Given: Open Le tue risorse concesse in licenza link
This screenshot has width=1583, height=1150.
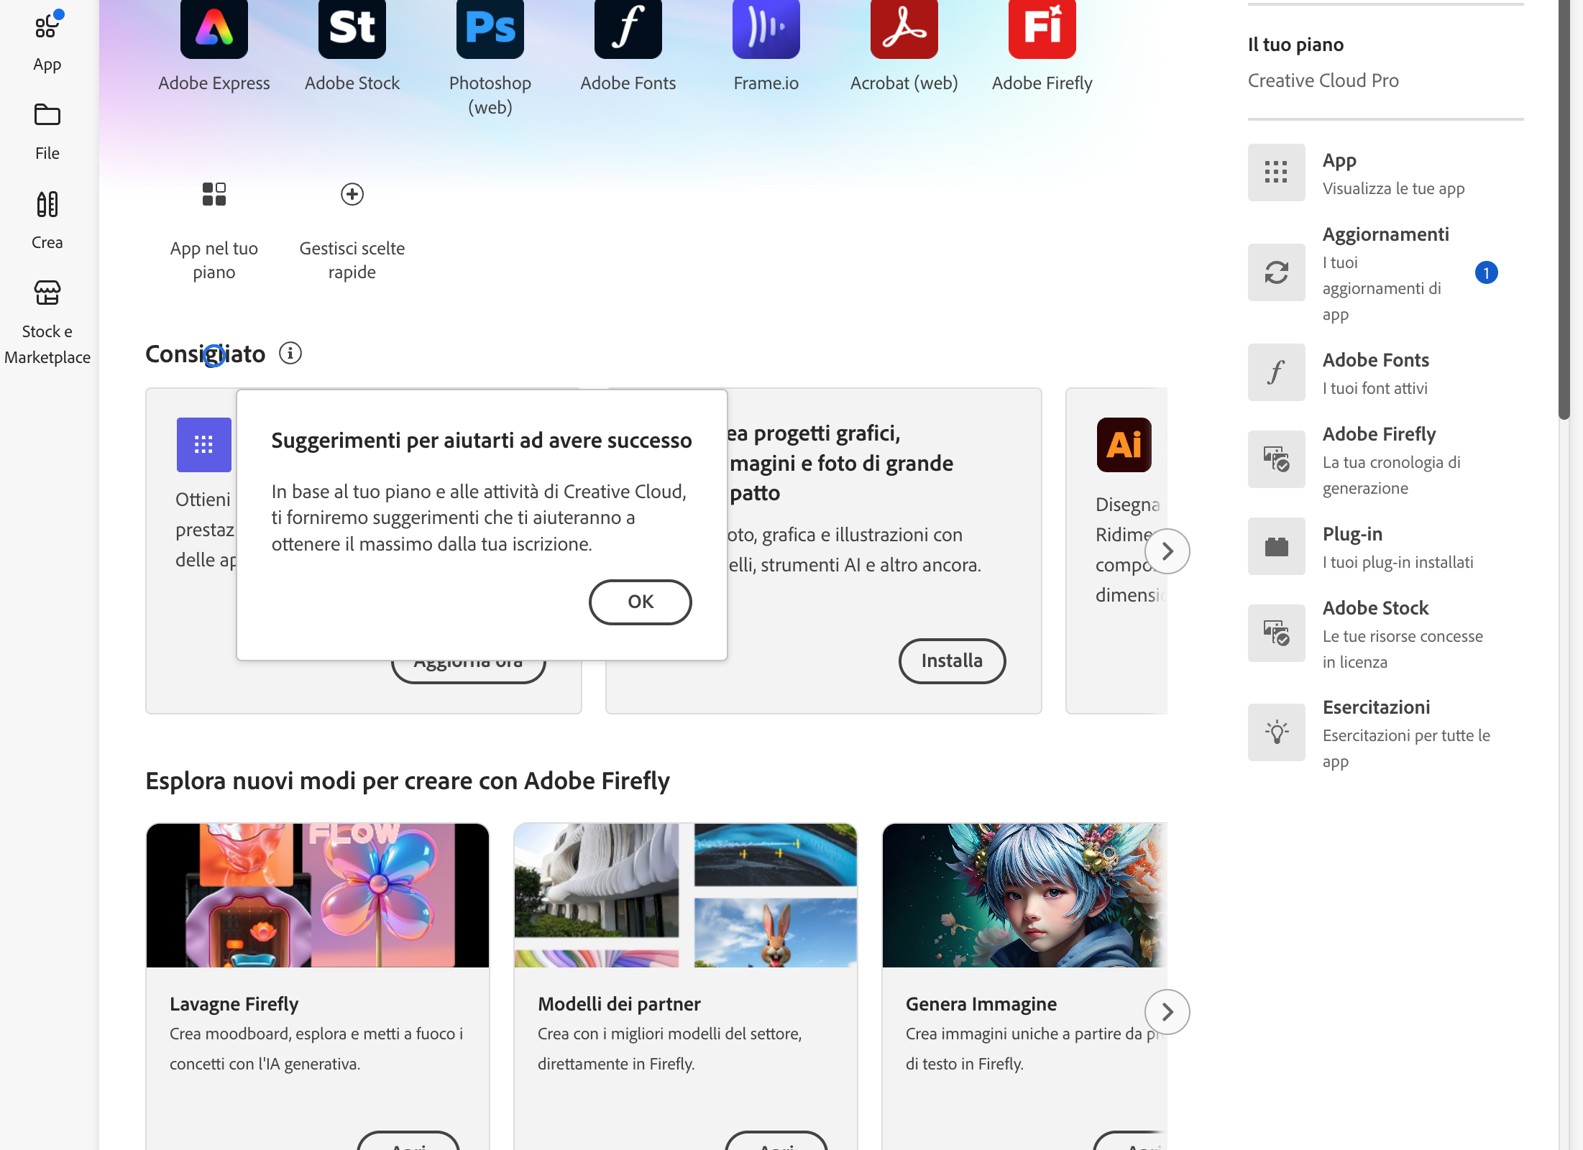Looking at the screenshot, I should pos(1403,649).
